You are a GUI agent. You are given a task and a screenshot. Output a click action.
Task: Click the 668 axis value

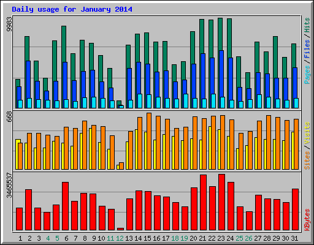coord(9,117)
